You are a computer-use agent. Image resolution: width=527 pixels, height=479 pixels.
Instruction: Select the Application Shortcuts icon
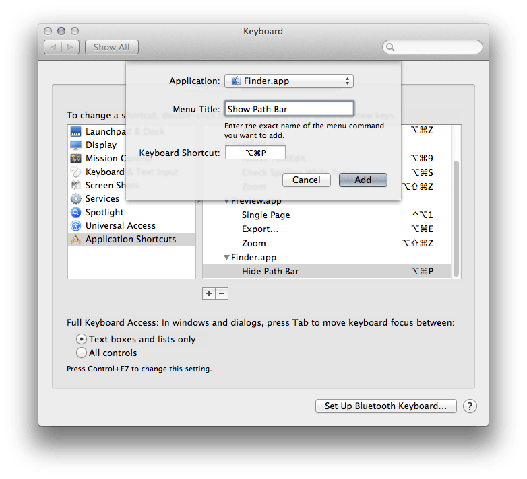tap(76, 239)
